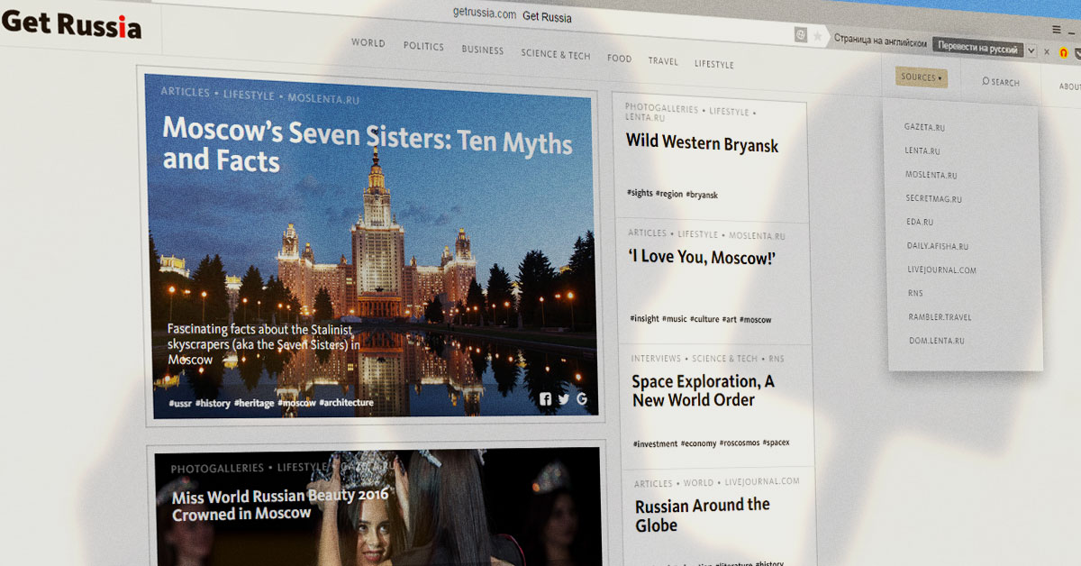Click the #ussr tag

[178, 404]
